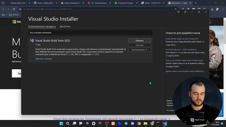The width and height of the screenshot is (226, 127).
Task: Switch to the Python Releases browser tab
Action: (x=72, y=3)
